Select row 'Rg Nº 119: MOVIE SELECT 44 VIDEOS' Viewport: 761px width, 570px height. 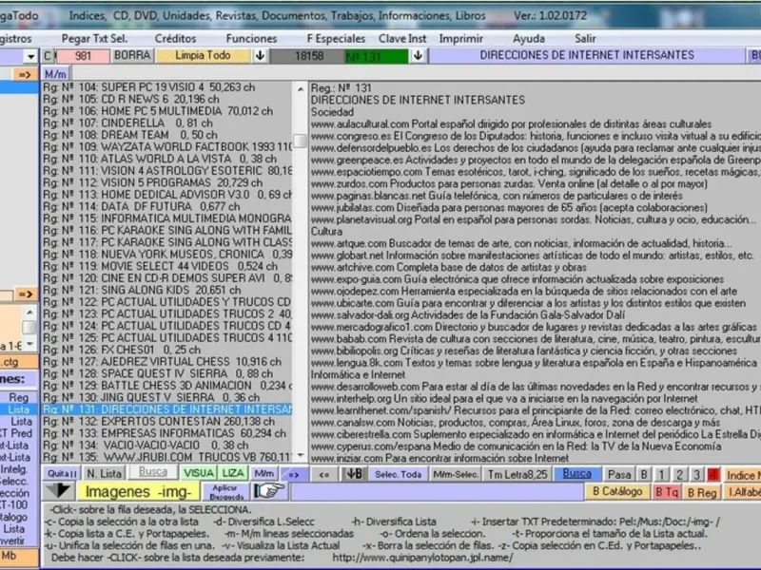click(167, 267)
